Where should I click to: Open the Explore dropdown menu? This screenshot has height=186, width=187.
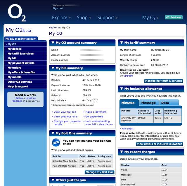pyautogui.click(x=61, y=18)
